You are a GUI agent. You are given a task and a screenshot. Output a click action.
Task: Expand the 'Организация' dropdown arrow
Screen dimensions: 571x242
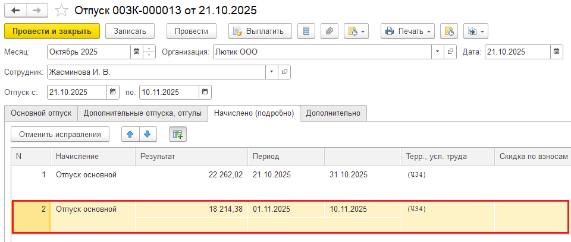pos(437,52)
